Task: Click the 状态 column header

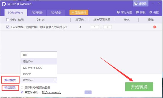Action: pyautogui.click(x=127, y=20)
